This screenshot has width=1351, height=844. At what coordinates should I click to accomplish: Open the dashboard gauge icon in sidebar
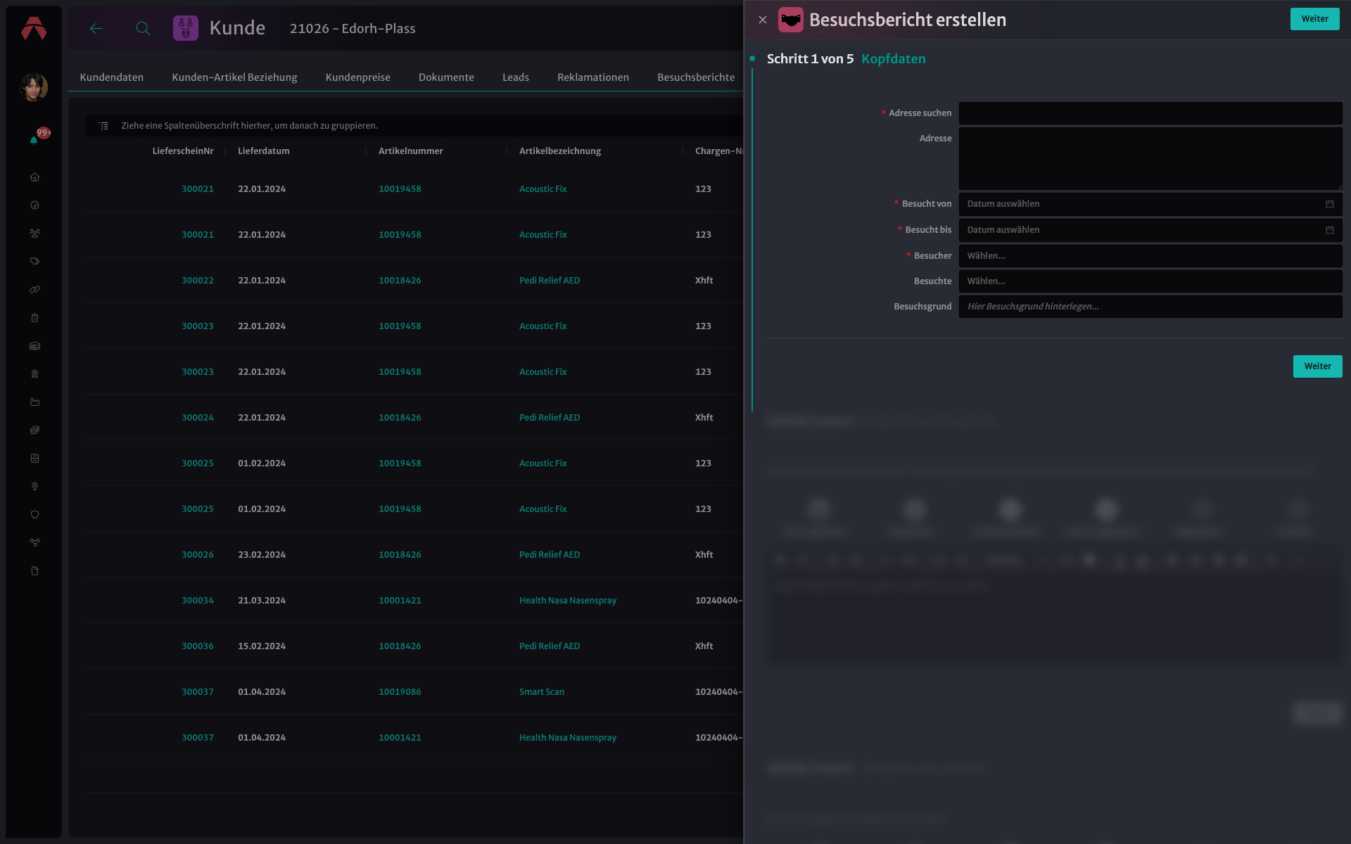(x=34, y=205)
